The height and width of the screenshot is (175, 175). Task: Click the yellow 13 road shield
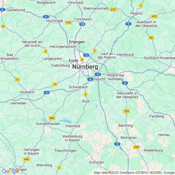coord(17,80)
